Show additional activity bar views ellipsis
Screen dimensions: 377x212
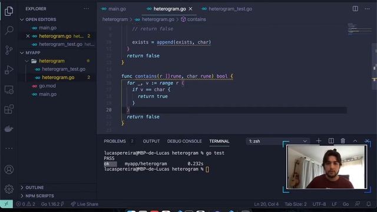(9, 148)
